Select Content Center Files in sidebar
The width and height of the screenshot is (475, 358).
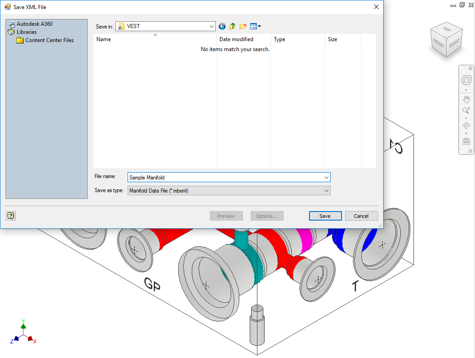(x=49, y=40)
